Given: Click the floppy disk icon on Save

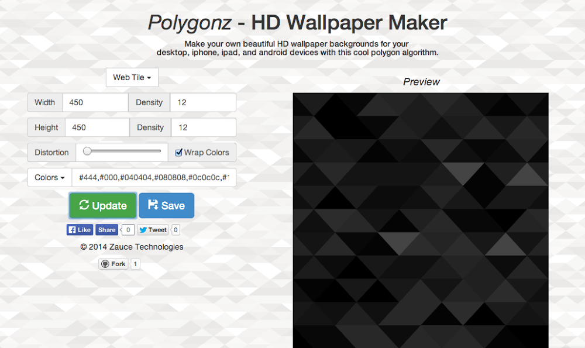Looking at the screenshot, I should (x=153, y=204).
